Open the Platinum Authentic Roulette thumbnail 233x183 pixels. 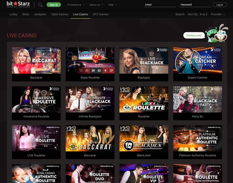click(x=198, y=138)
